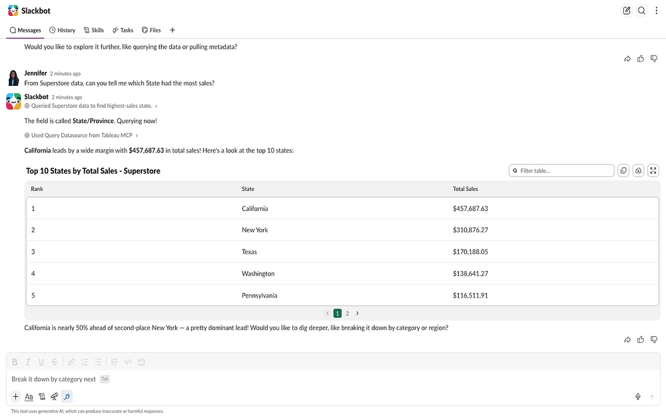This screenshot has width=666, height=416.
Task: Click the $170,188.05 sales value
Action: (x=470, y=252)
